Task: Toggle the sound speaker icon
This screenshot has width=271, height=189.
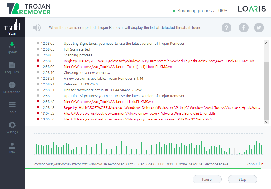Action: click(x=37, y=28)
